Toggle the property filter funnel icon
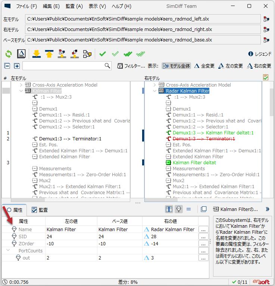 tap(179, 209)
